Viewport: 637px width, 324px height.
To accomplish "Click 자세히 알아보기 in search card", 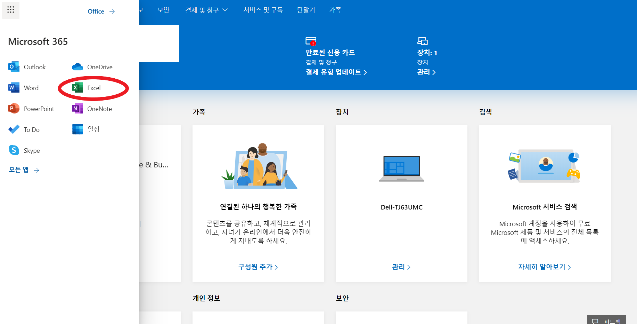I will point(545,267).
